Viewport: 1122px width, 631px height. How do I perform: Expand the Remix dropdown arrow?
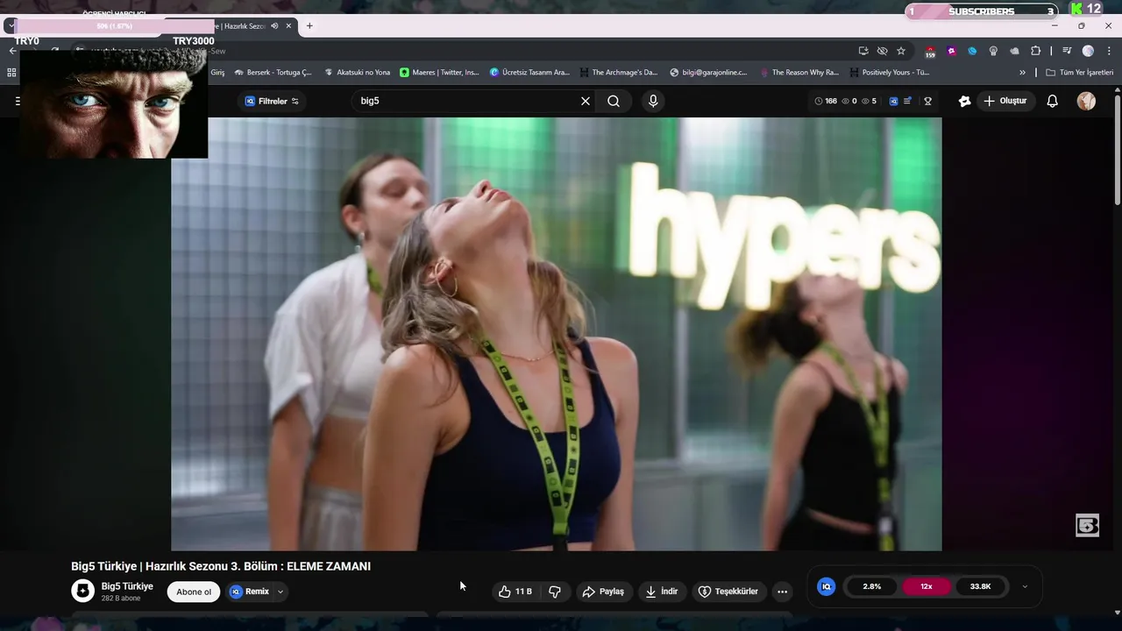point(280,592)
